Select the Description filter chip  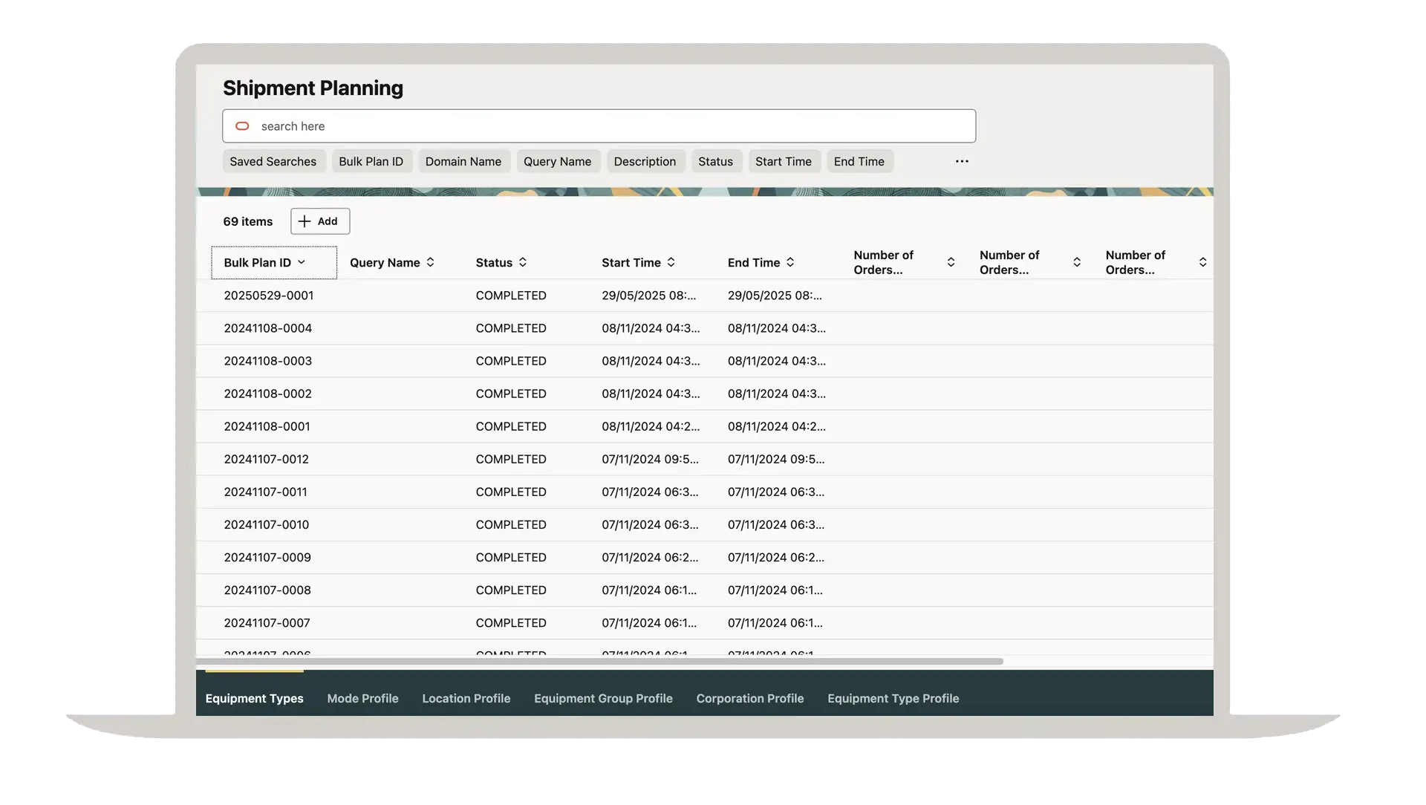point(644,161)
